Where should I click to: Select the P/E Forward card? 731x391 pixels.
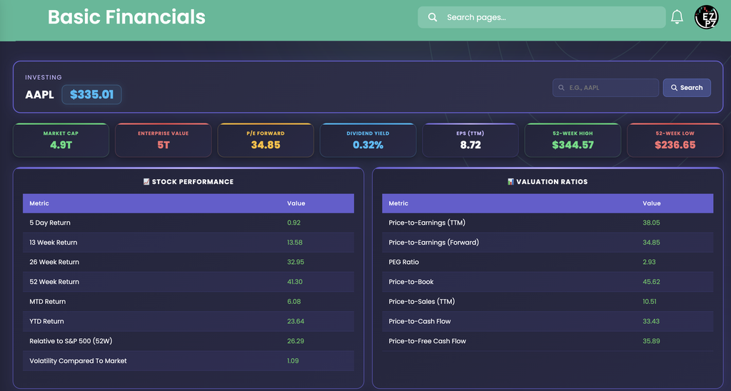click(266, 141)
